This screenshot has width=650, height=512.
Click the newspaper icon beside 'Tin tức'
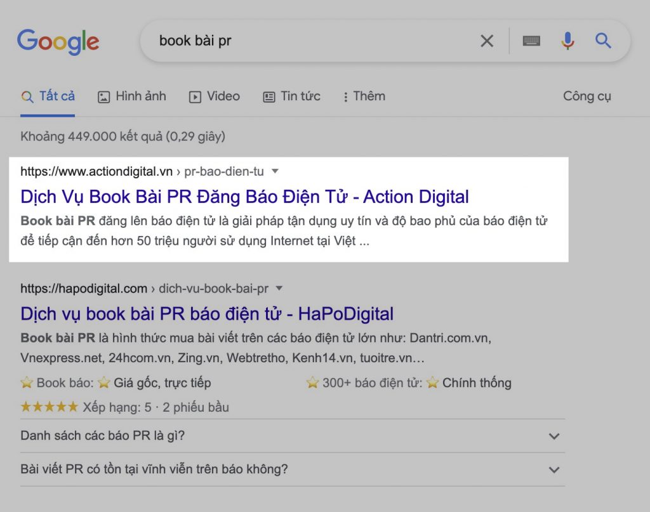click(x=269, y=97)
